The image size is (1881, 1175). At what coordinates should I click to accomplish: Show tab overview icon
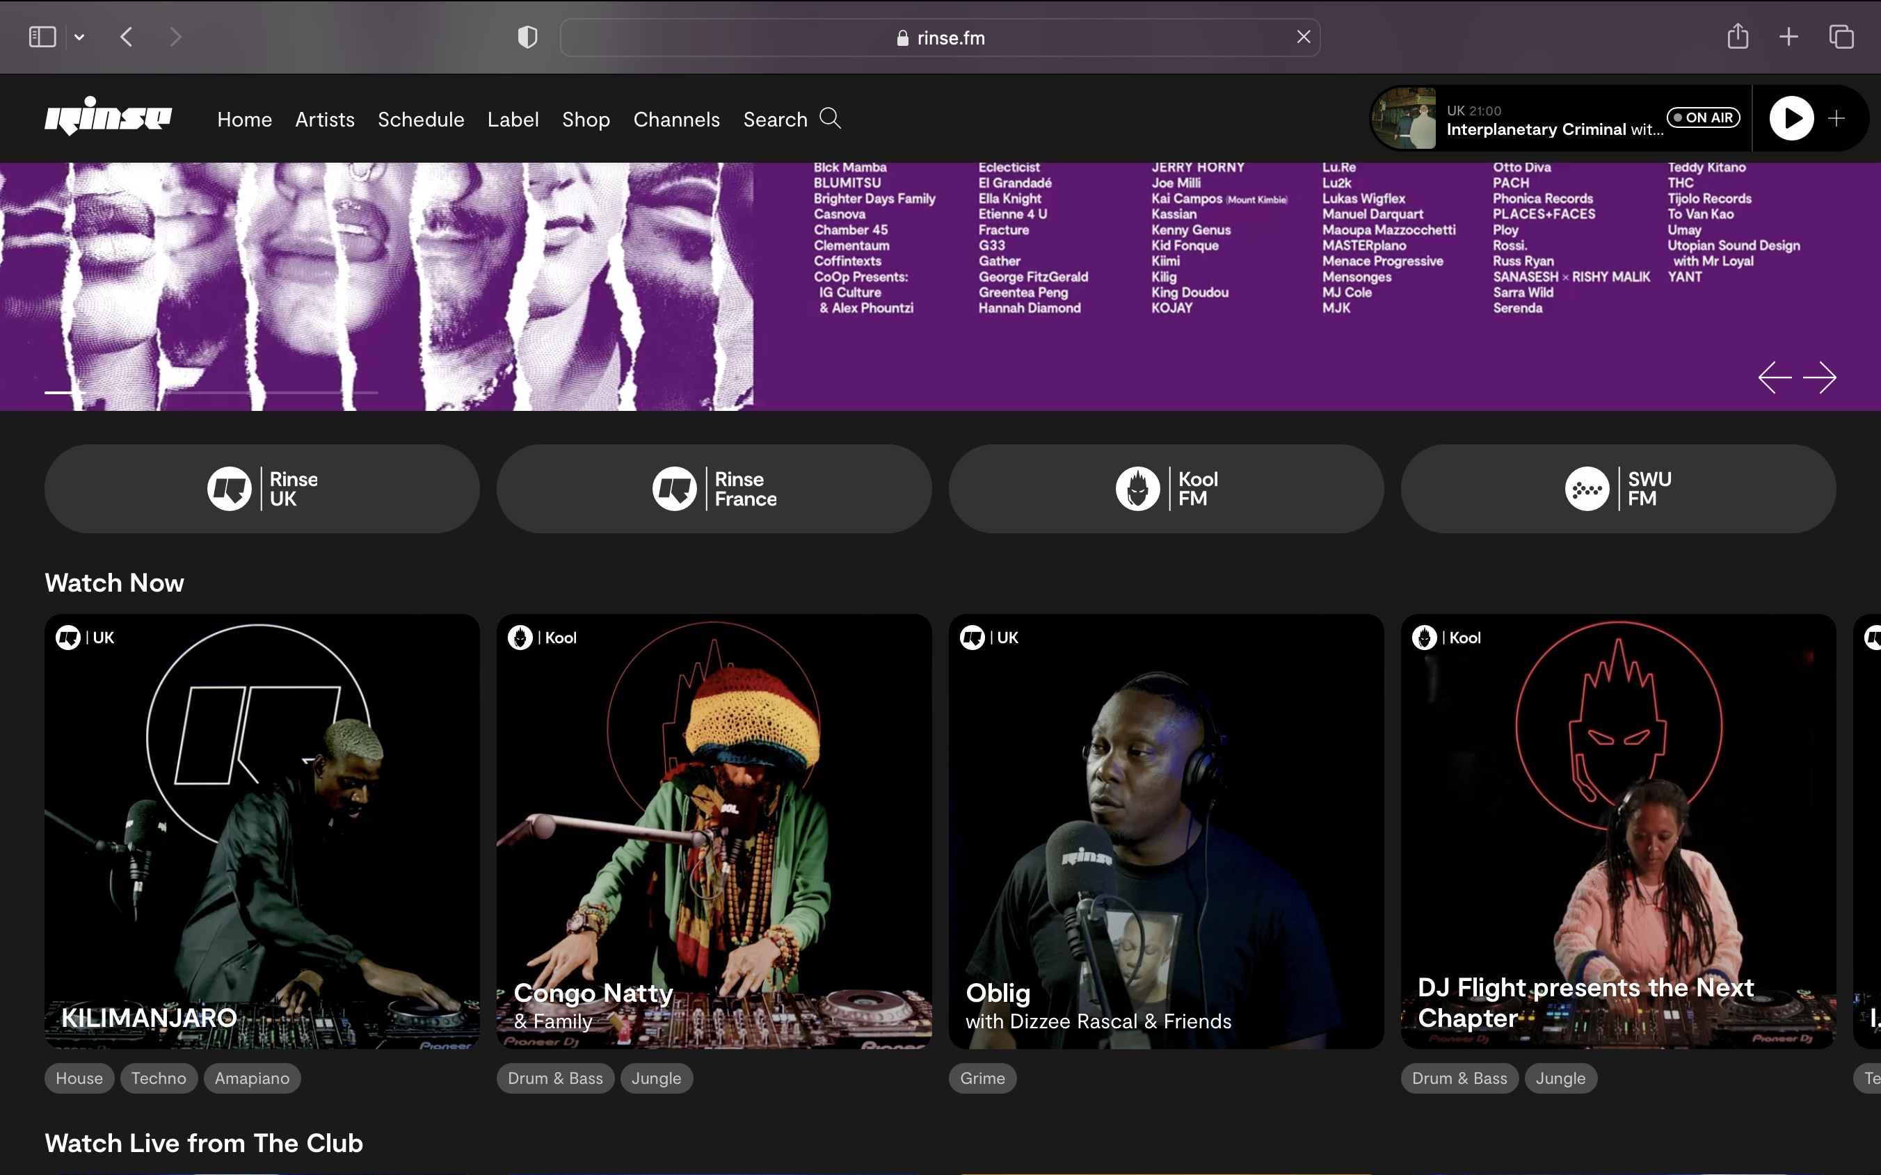click(1841, 37)
